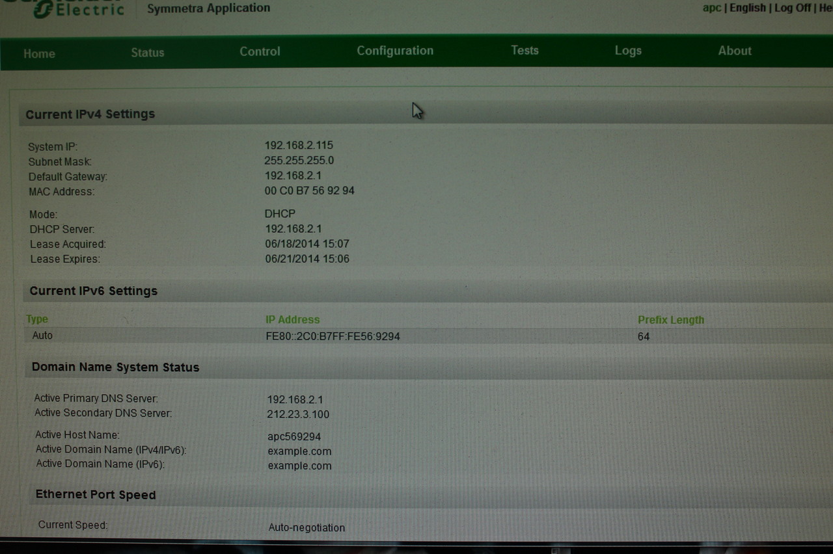This screenshot has height=554, width=833.
Task: Click the Mode value DHCP
Action: [280, 214]
